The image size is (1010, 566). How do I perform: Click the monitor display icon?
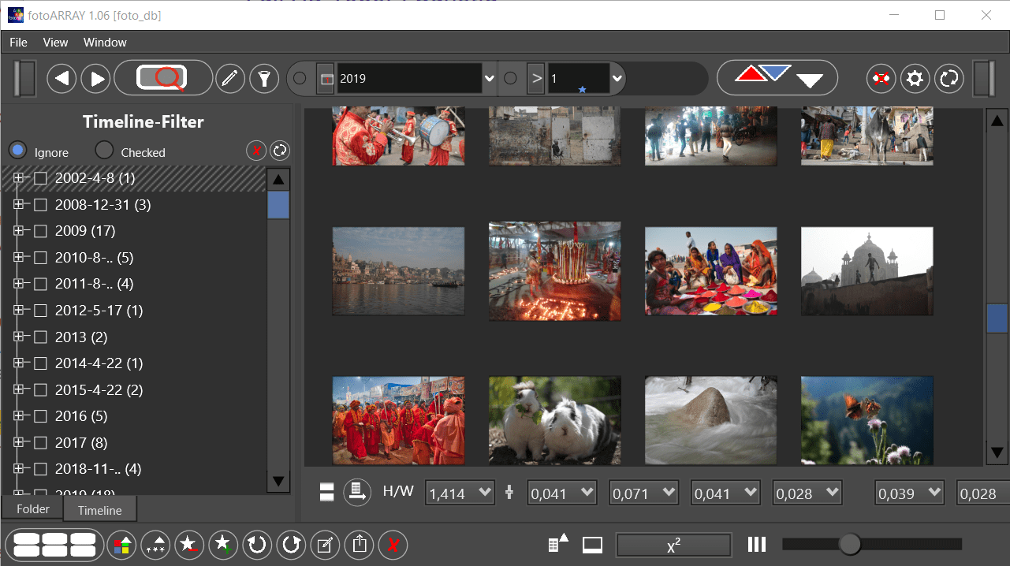click(593, 545)
